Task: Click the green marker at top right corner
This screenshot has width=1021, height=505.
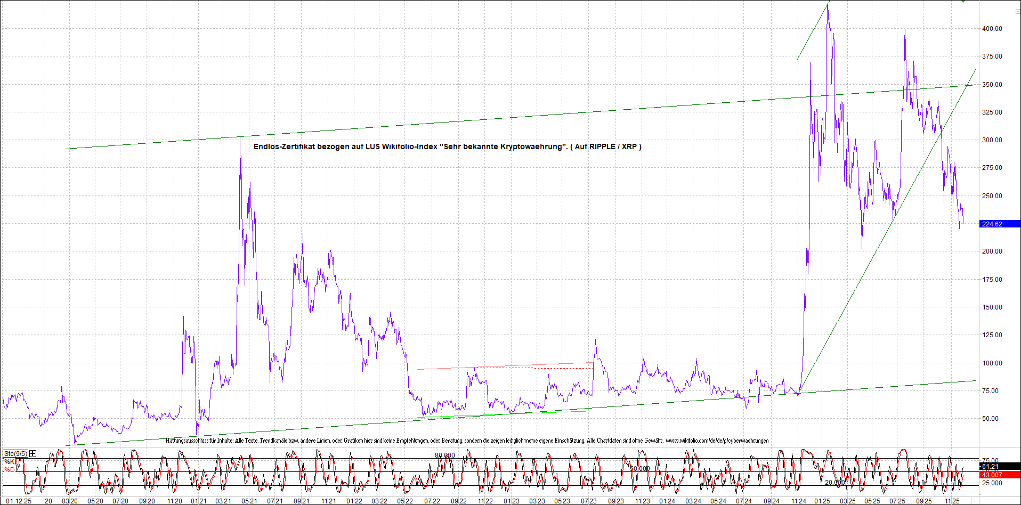Action: (x=963, y=2)
